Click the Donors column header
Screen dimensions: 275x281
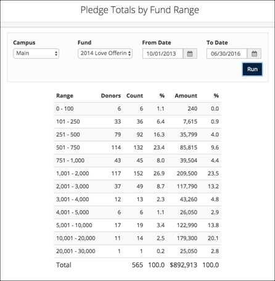tap(111, 96)
